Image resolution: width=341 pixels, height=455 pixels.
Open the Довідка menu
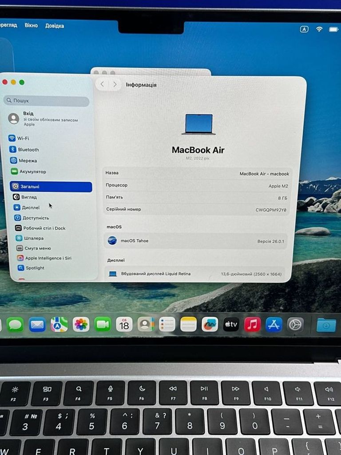coord(55,26)
